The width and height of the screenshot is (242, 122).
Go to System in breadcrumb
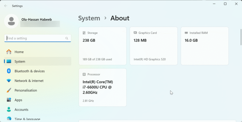89,18
